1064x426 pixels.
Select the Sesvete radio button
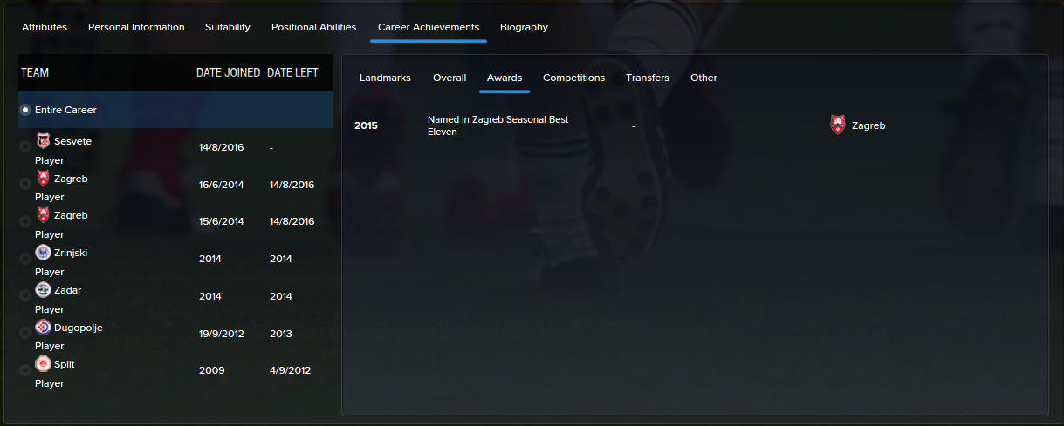click(24, 147)
